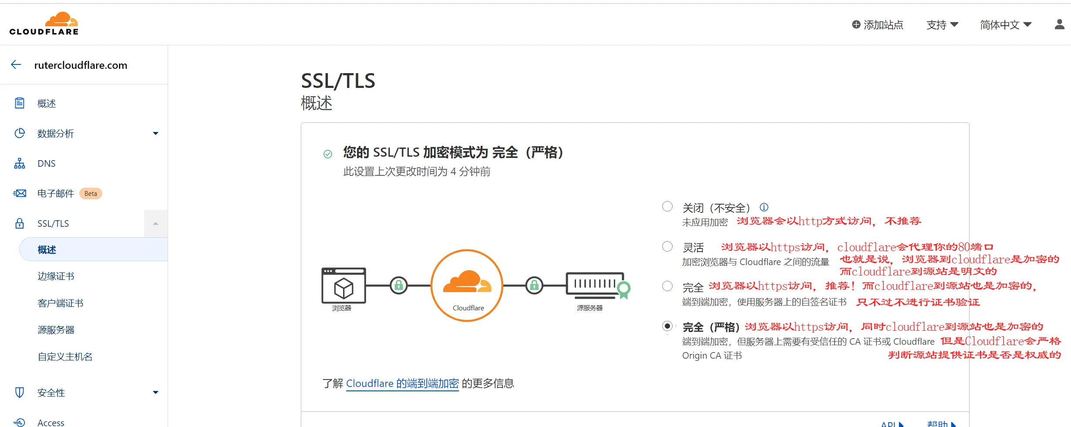Click the green check status icon
Screen dimensions: 1071x427
(328, 154)
